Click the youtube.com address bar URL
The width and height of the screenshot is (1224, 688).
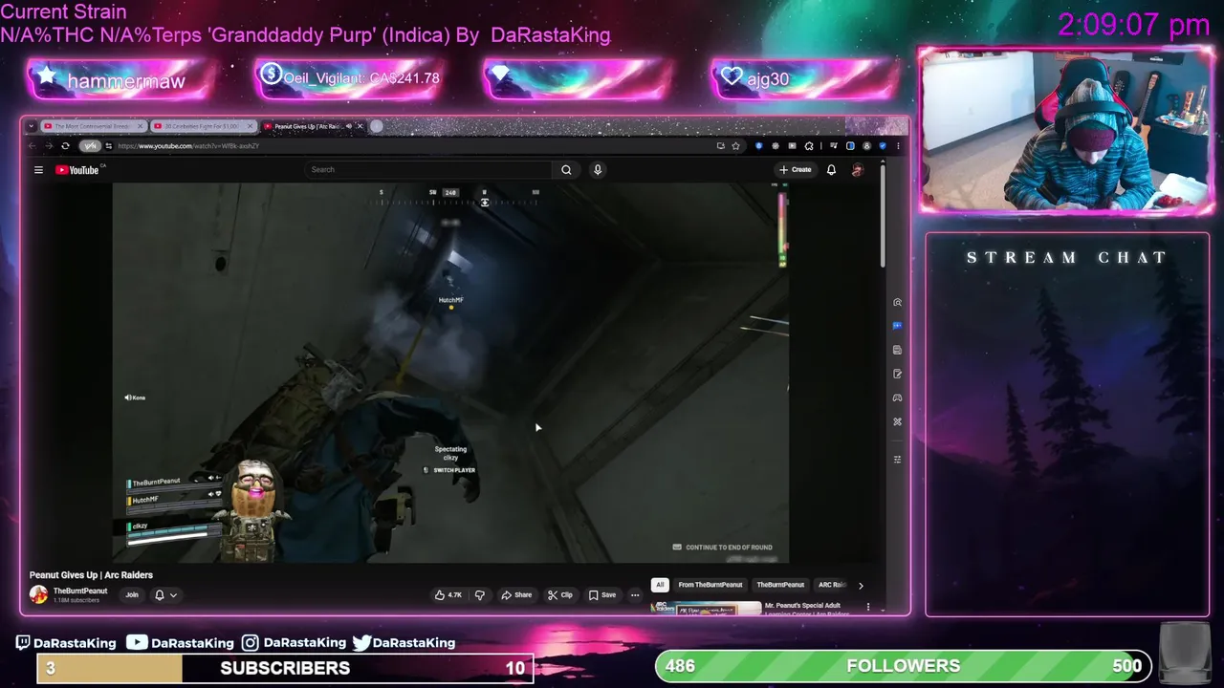point(188,146)
